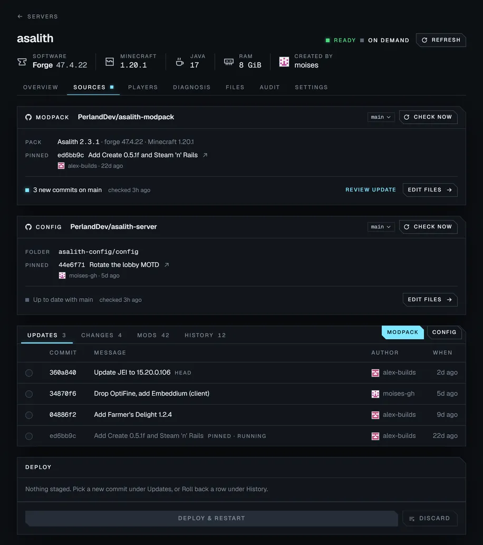The width and height of the screenshot is (483, 545).
Task: Click pinned commit text 'Rotate the lobby MOTD'
Action: tap(124, 265)
